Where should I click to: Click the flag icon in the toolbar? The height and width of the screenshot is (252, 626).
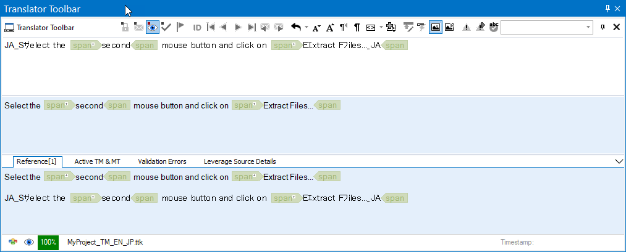180,27
